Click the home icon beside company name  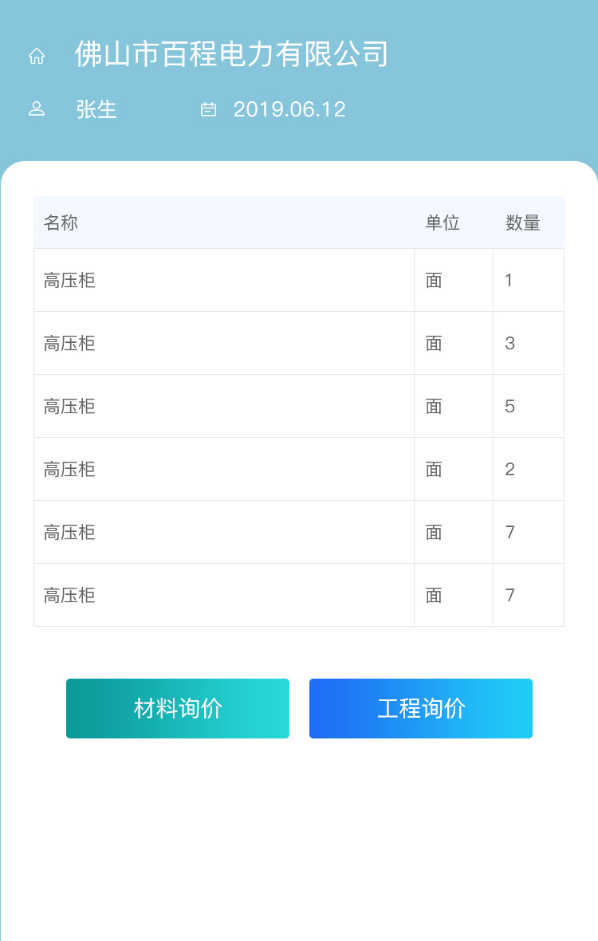click(x=37, y=56)
